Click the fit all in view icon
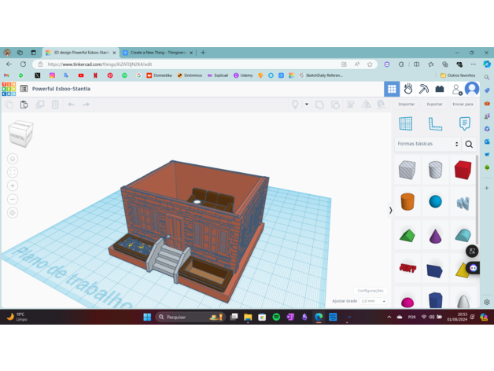Screen dimensions: 494x371 (13, 172)
